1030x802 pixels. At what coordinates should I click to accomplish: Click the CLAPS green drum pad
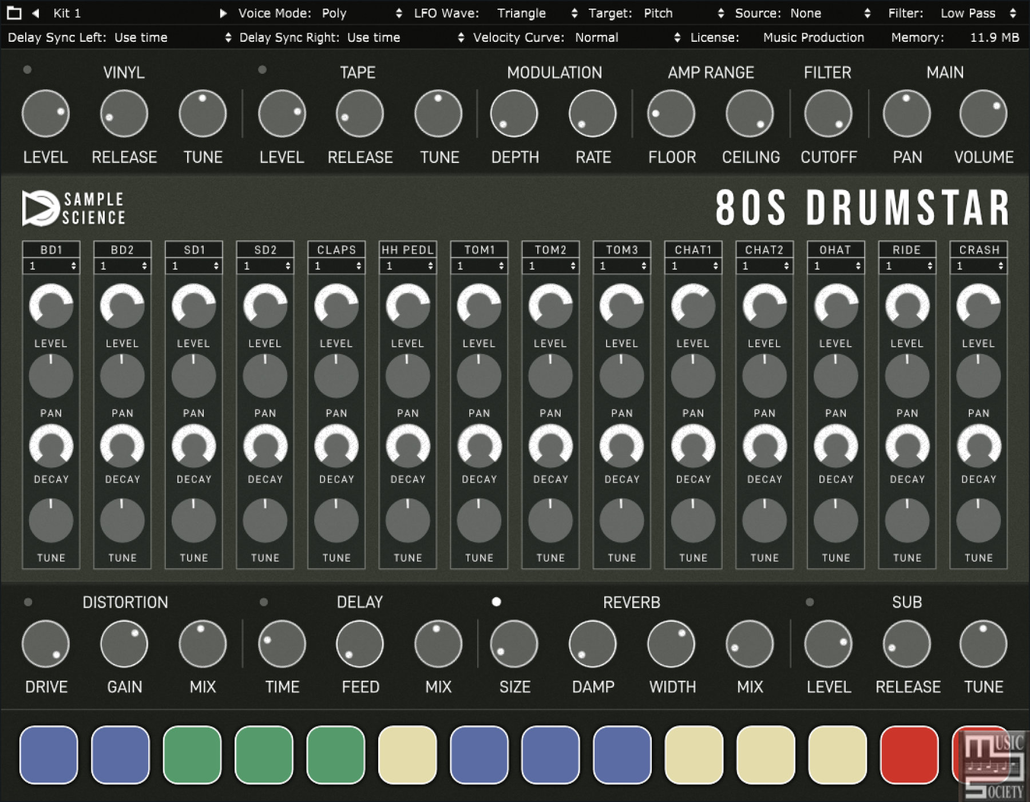[336, 755]
